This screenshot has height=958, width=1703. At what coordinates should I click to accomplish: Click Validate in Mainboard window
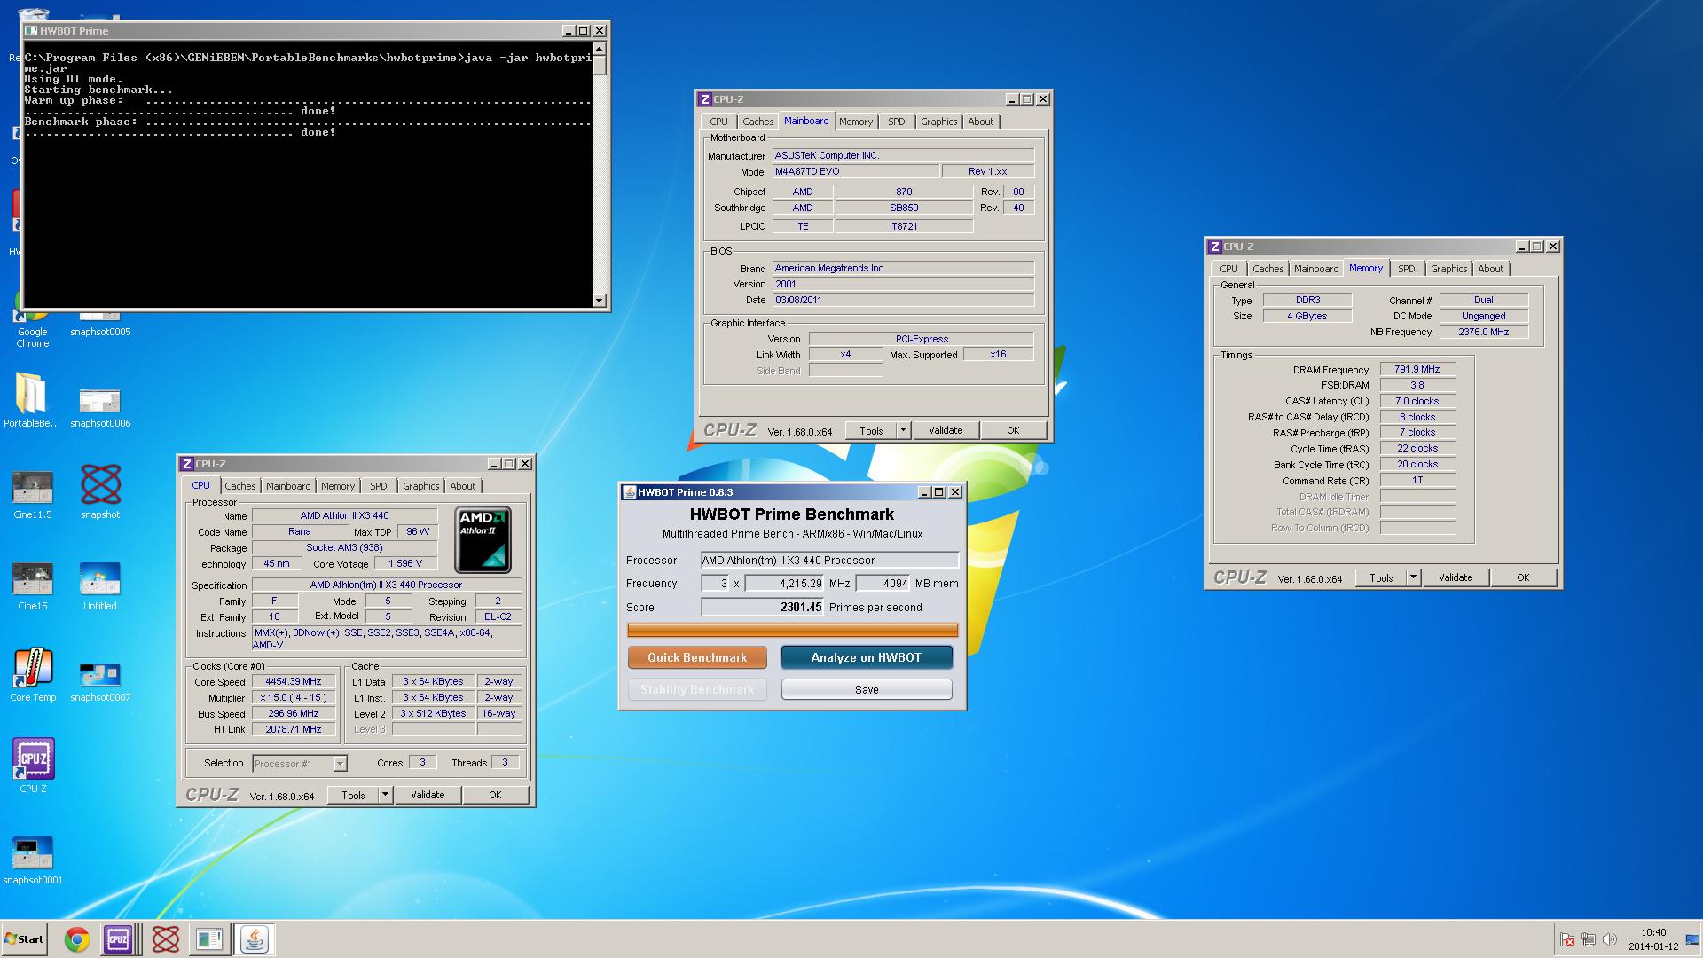(x=946, y=430)
